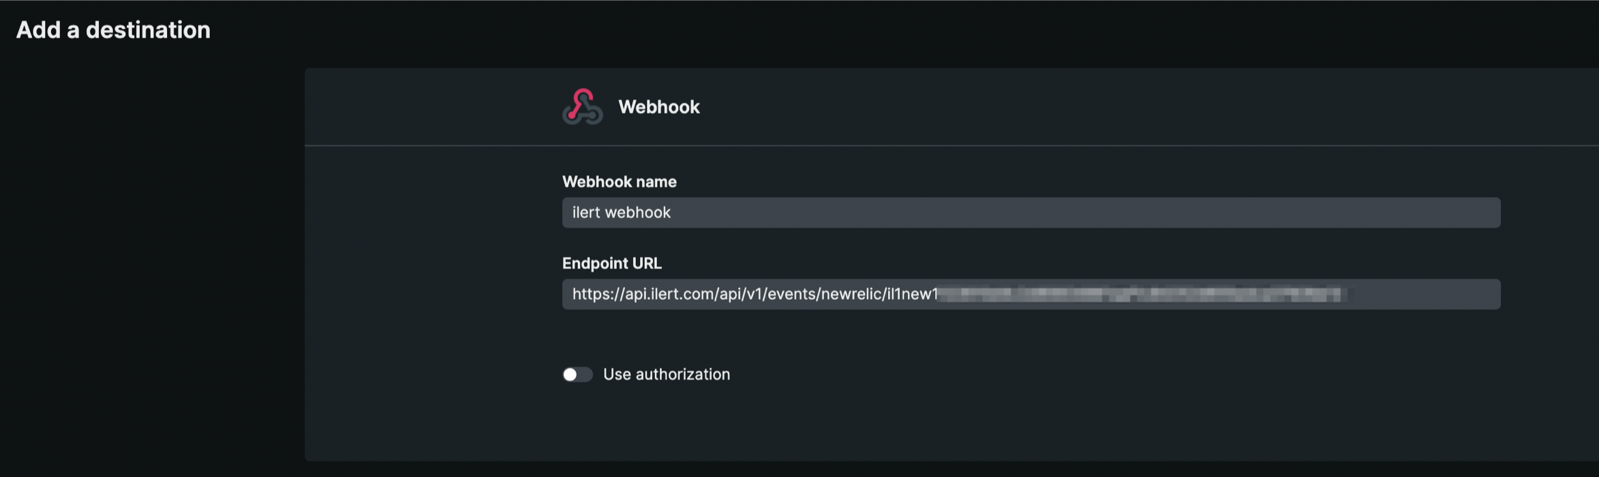
Task: Click the "ilert webhook" text in name field
Action: pos(621,213)
